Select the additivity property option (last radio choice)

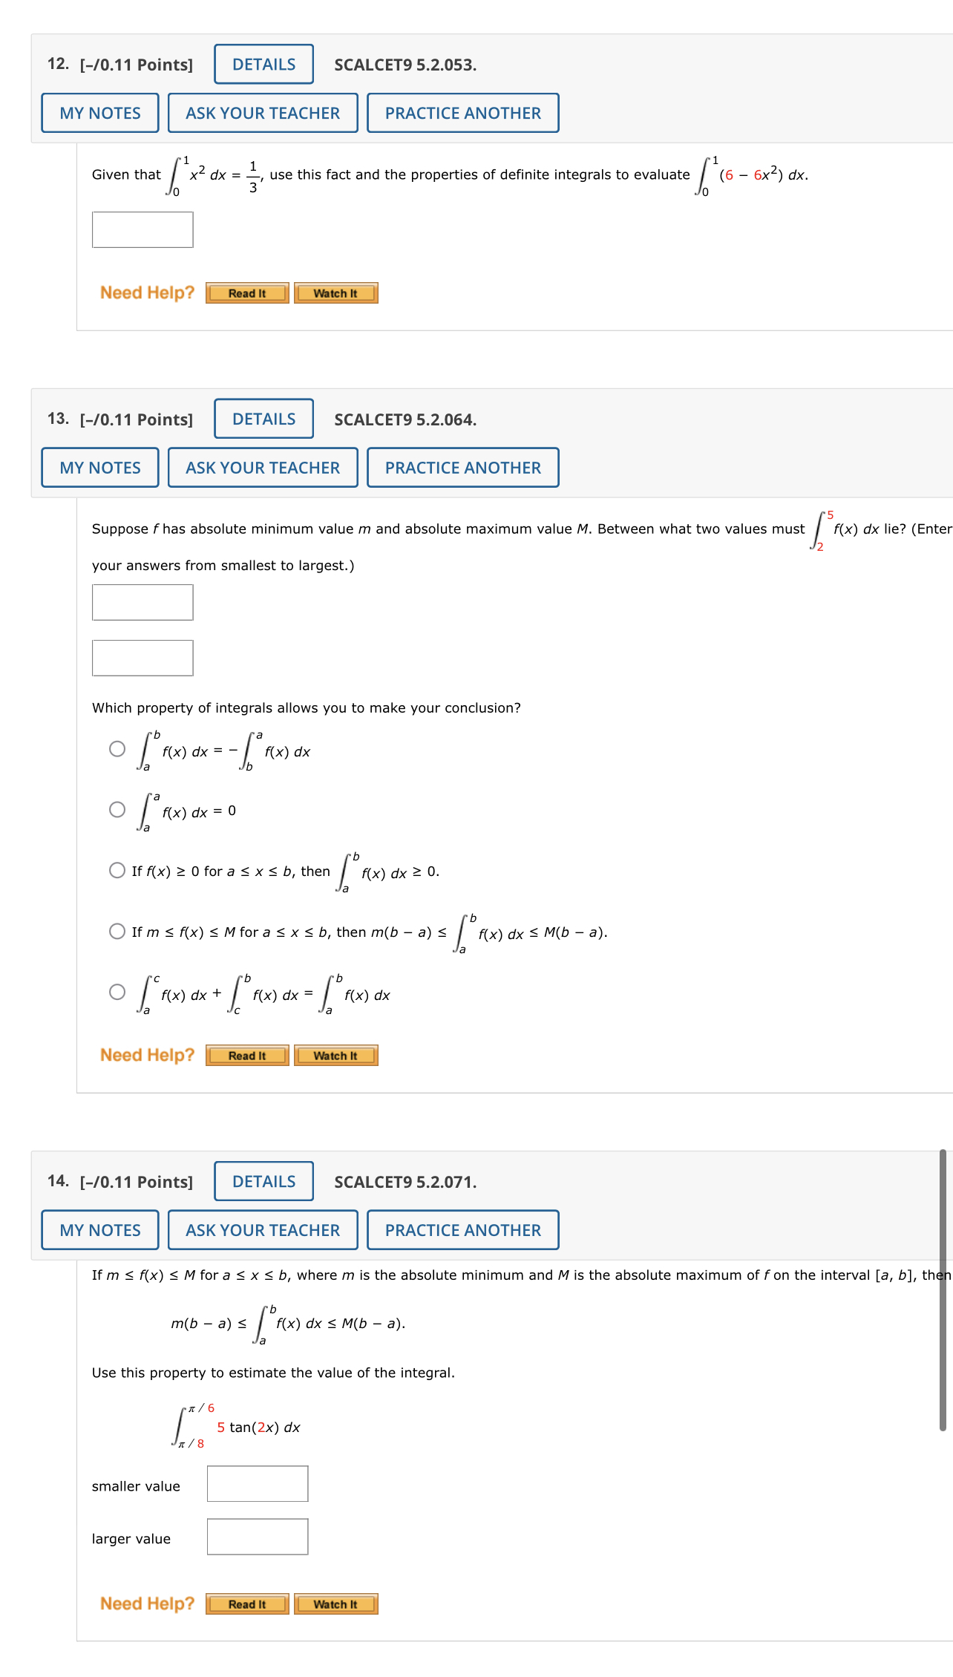[x=117, y=990]
